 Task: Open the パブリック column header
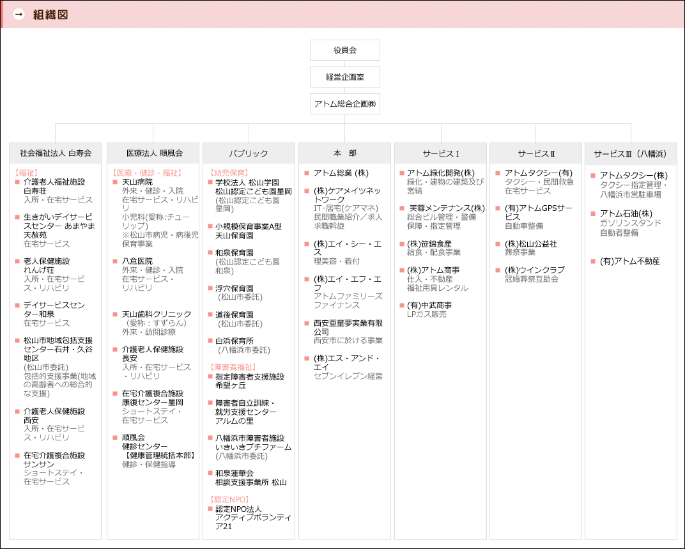(x=249, y=153)
